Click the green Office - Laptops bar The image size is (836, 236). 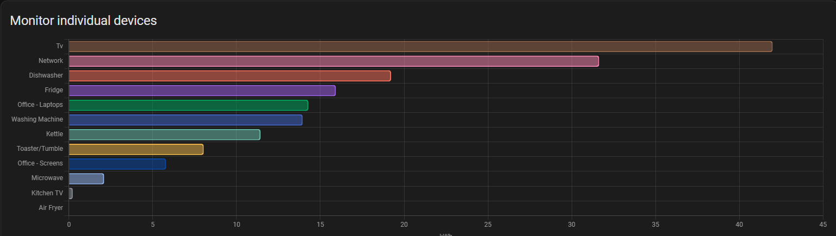(188, 105)
